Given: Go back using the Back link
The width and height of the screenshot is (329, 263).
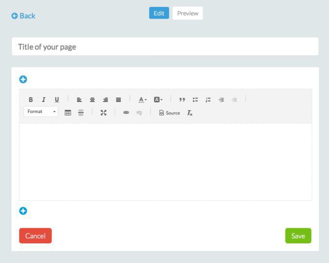Looking at the screenshot, I should coord(23,16).
